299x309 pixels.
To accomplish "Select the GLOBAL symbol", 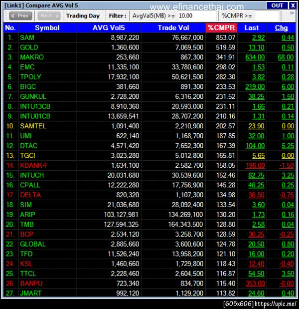I will click(x=33, y=244).
